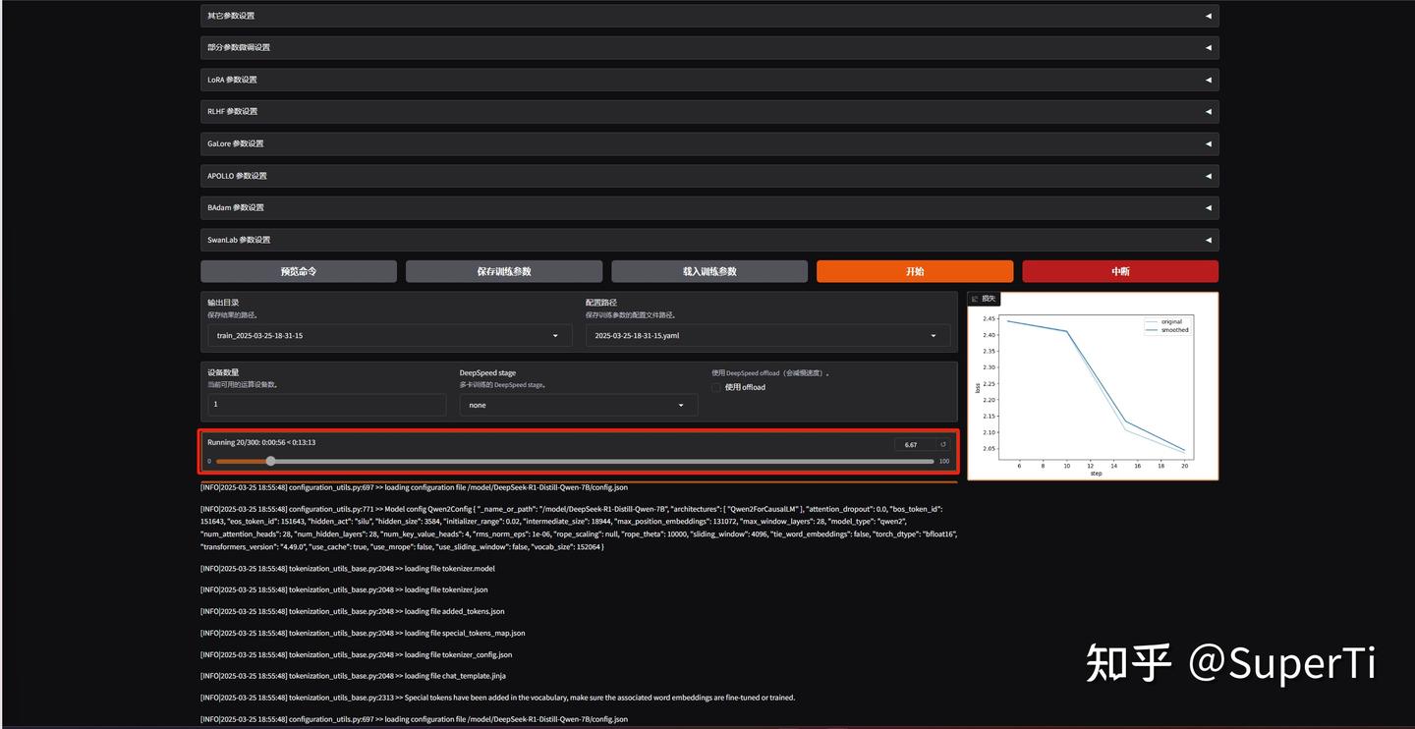Screen dimensions: 1415x729
Task: Expand the LoRA 参数设置 section
Action: [709, 80]
